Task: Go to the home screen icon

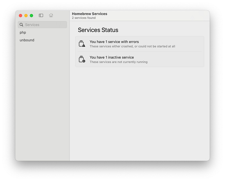Action: (x=51, y=15)
